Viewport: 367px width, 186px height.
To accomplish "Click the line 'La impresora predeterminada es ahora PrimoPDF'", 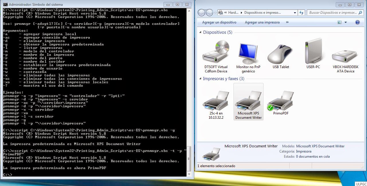I will (54, 168).
